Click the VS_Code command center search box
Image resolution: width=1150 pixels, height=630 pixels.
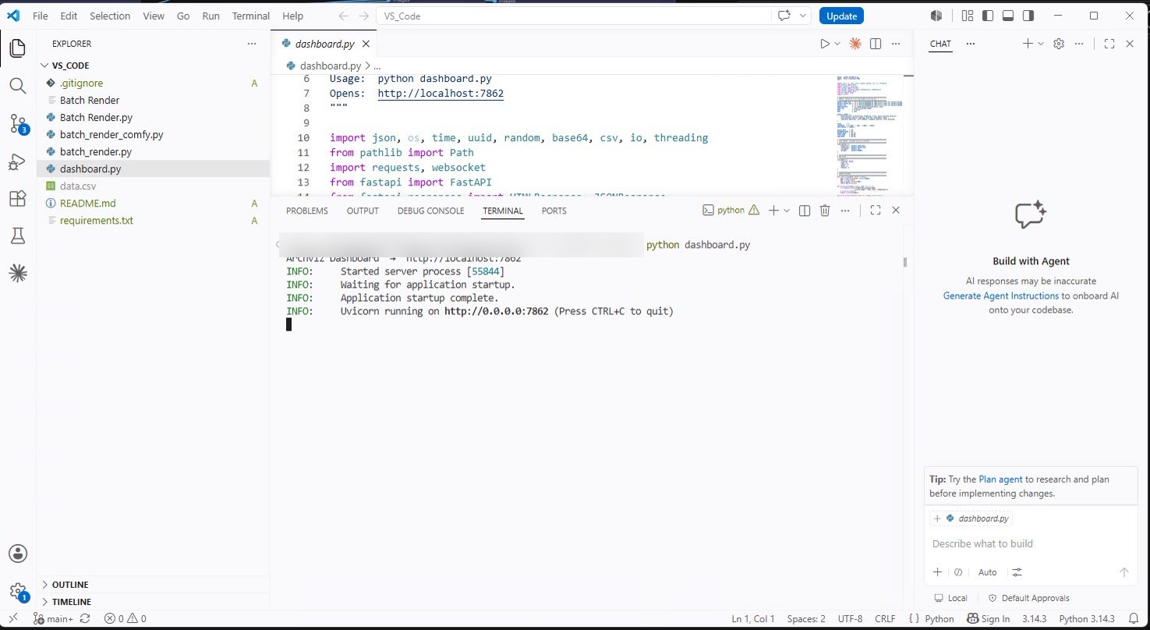tap(574, 16)
